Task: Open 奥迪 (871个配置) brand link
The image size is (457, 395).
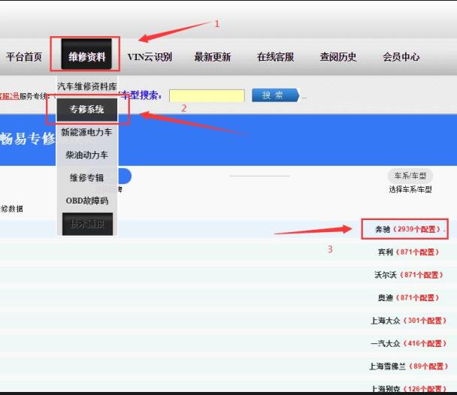Action: click(x=408, y=297)
